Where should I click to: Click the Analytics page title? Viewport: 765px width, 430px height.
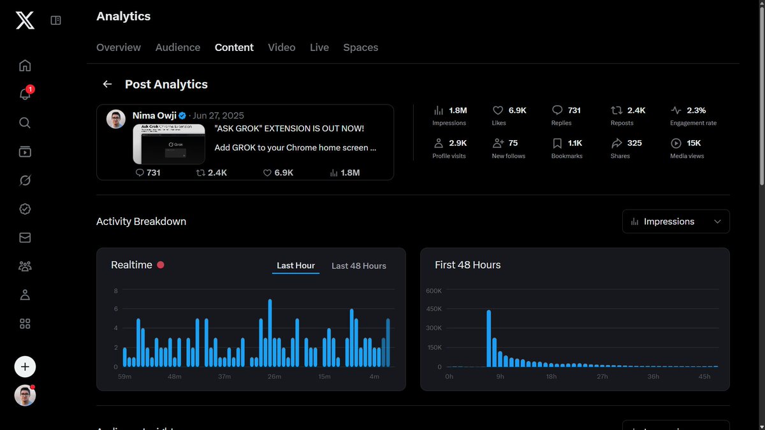click(x=124, y=17)
